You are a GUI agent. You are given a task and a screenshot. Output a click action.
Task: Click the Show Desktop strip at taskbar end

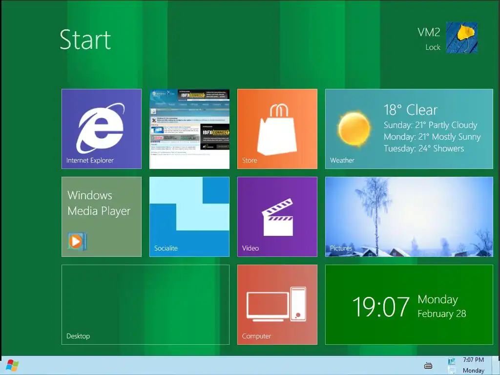496,365
